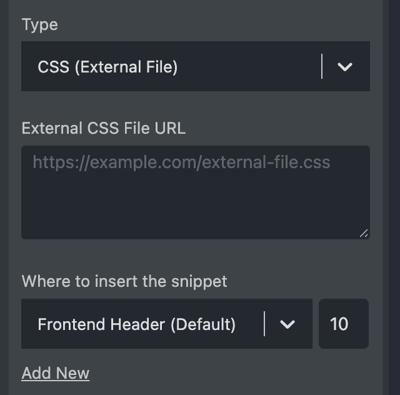The width and height of the screenshot is (400, 395).
Task: Click the https://example.com/external-file.css placeholder text
Action: coord(181,162)
